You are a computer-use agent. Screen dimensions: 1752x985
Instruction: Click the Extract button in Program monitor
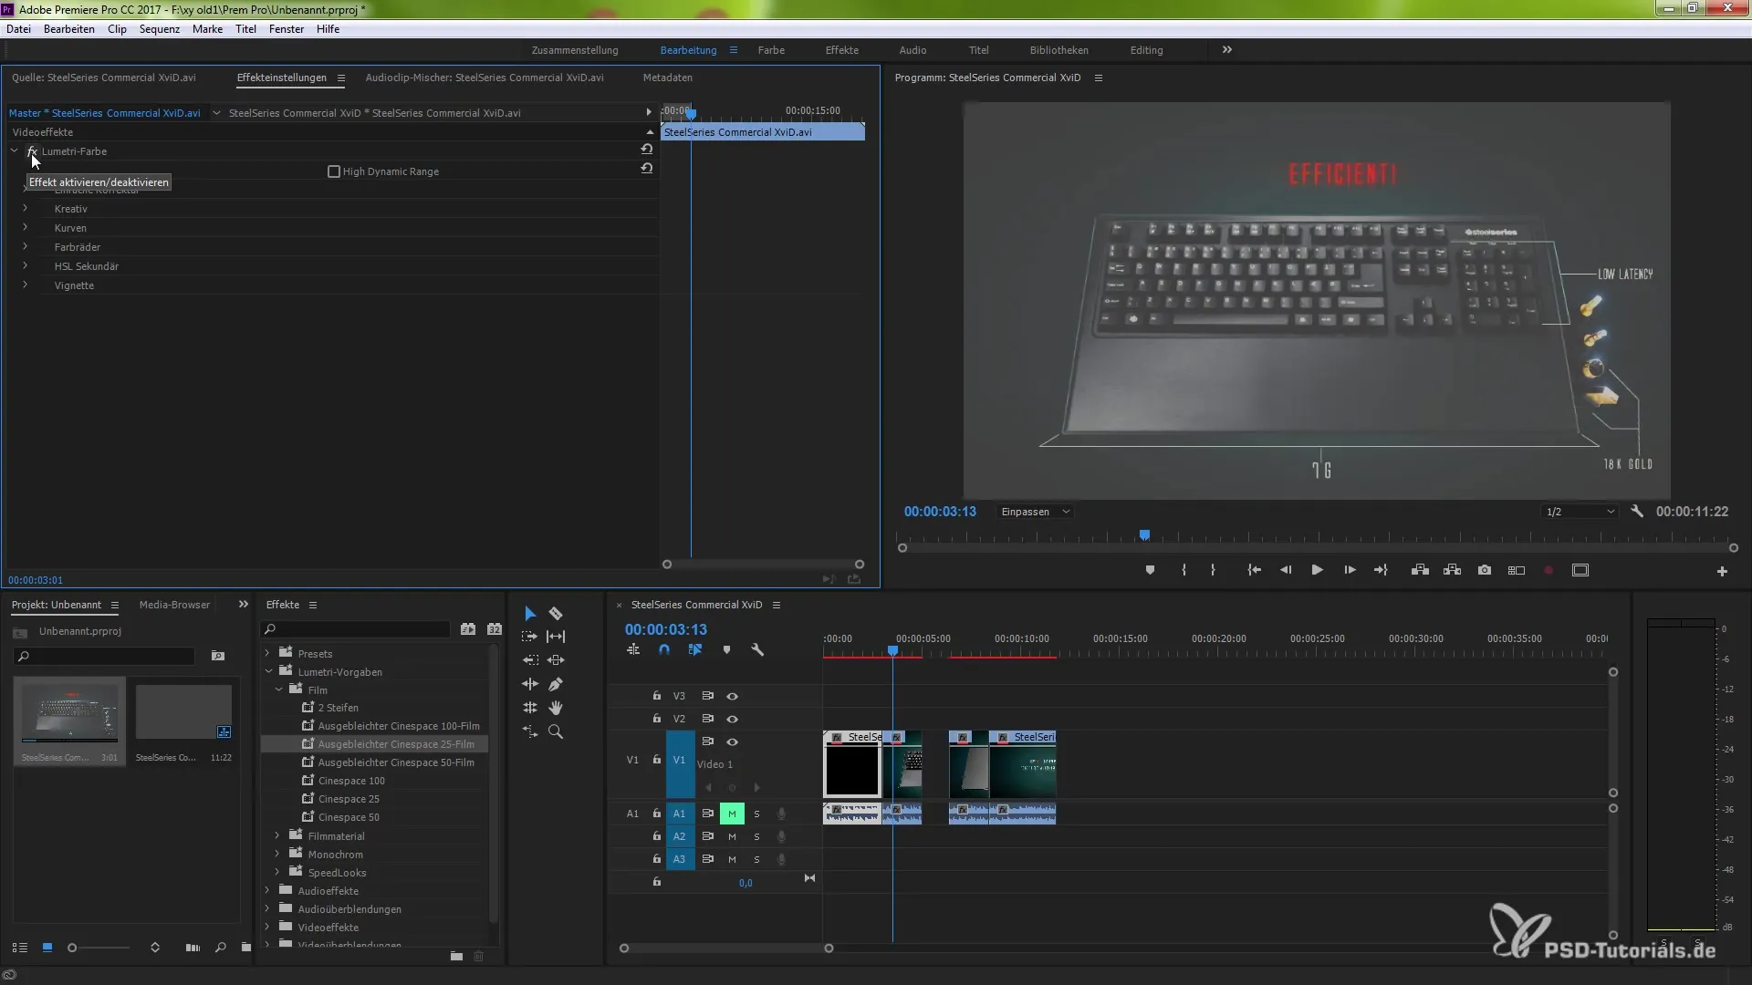(x=1452, y=570)
